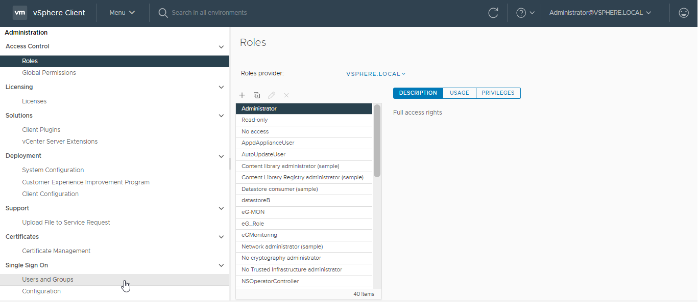
Task: Select the Read-only role
Action: (304, 120)
